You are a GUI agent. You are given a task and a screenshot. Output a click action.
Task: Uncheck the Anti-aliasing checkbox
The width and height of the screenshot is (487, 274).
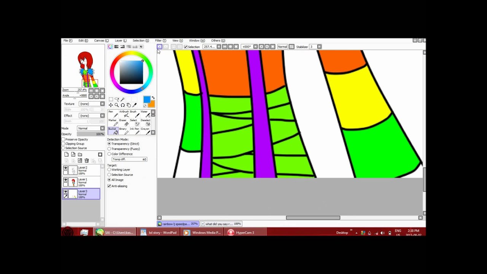point(110,186)
